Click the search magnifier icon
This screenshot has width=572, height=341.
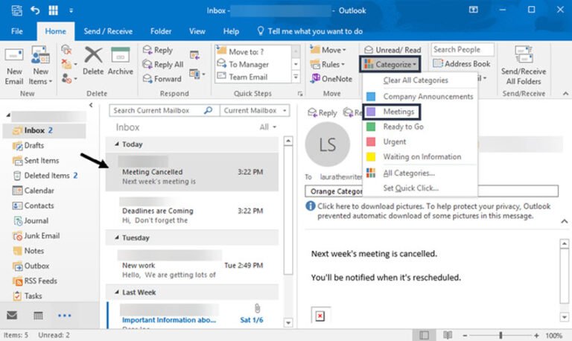click(x=208, y=110)
